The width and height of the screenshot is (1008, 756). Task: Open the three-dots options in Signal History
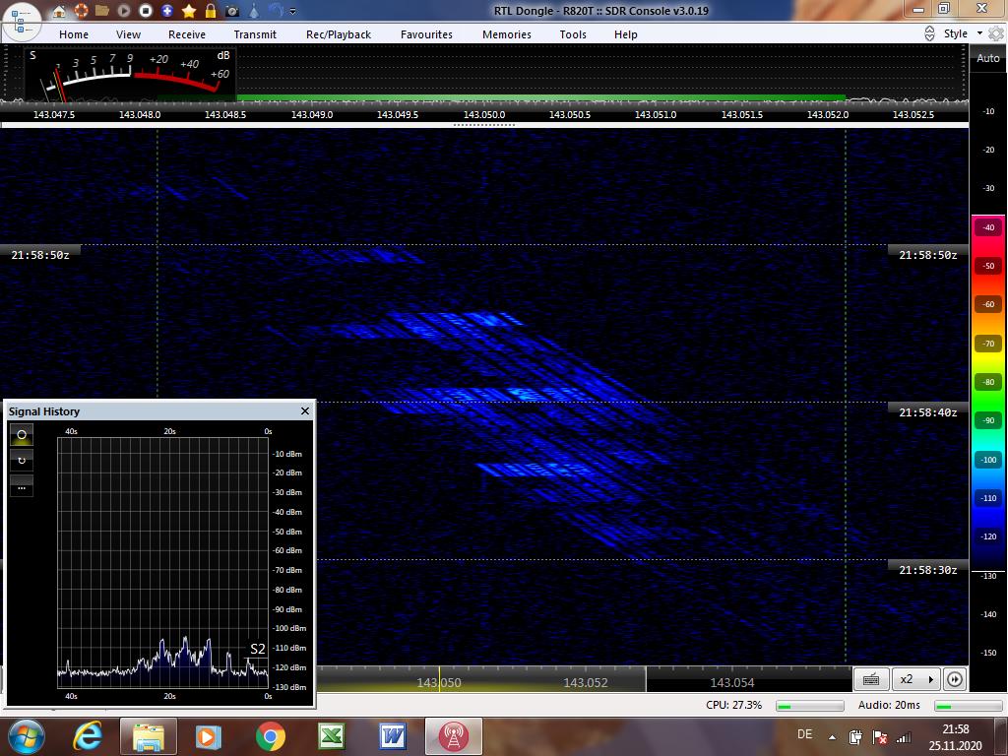(22, 486)
